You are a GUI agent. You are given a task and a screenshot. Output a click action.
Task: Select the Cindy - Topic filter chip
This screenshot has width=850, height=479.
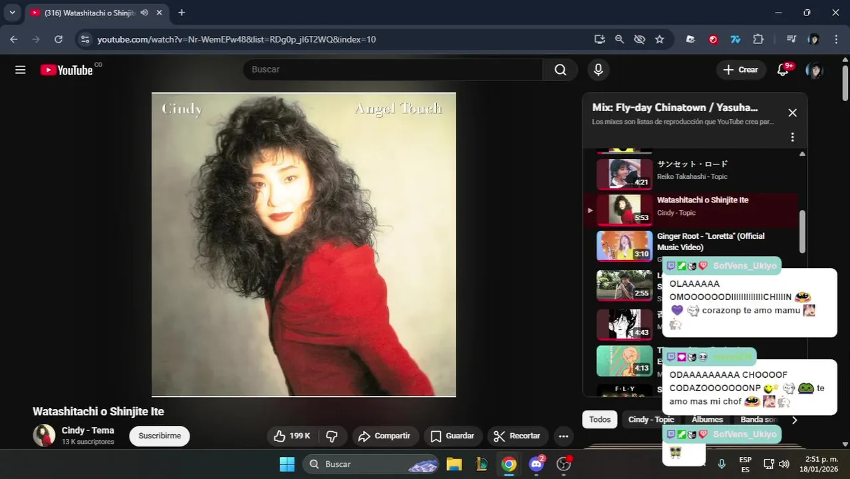point(651,420)
